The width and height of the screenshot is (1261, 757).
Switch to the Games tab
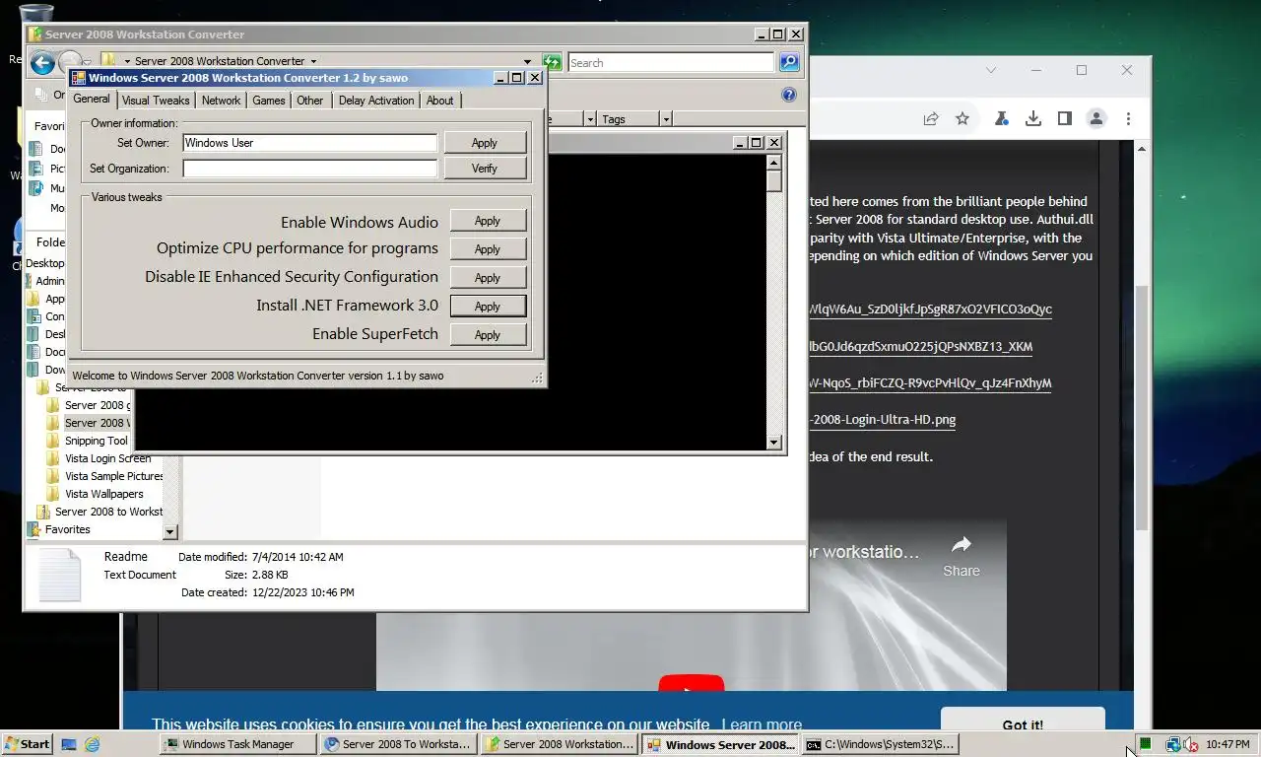coord(269,101)
